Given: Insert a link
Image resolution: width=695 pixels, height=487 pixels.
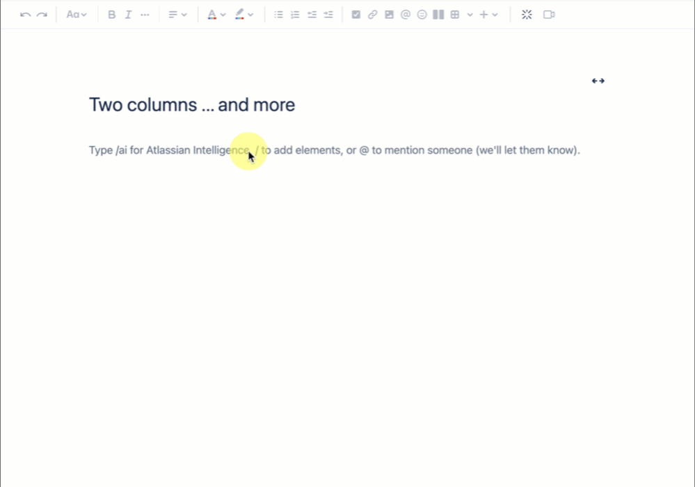Looking at the screenshot, I should point(372,14).
